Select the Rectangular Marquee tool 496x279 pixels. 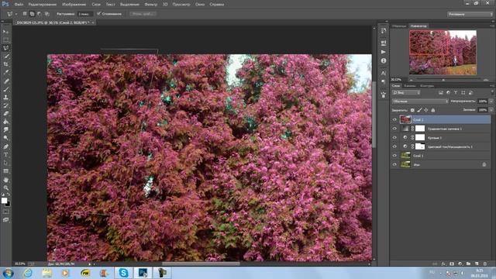pyautogui.click(x=5, y=40)
